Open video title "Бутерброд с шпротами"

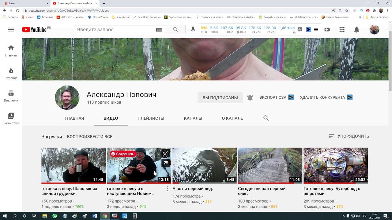tap(332, 191)
